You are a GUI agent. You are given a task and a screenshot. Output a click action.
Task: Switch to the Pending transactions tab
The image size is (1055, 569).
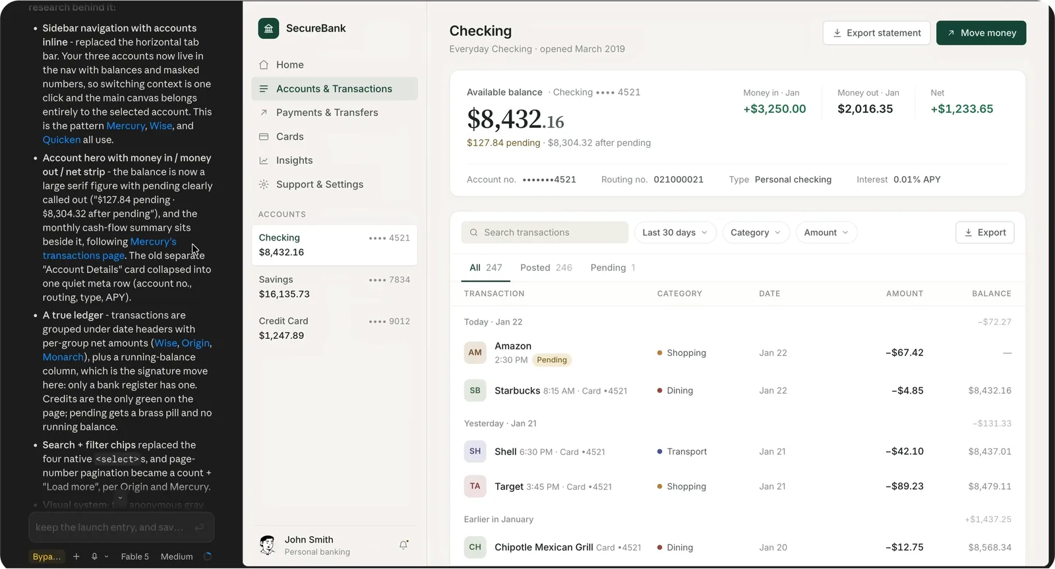[x=613, y=268]
